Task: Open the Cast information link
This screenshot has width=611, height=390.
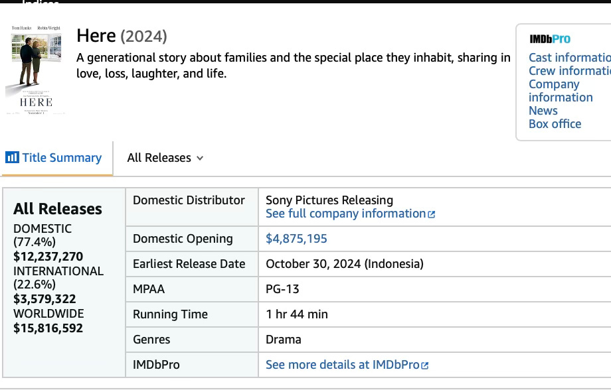Action: click(570, 58)
